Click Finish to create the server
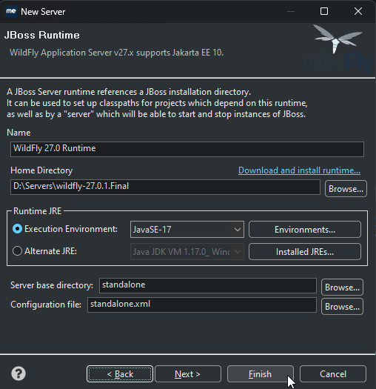 pyautogui.click(x=261, y=374)
